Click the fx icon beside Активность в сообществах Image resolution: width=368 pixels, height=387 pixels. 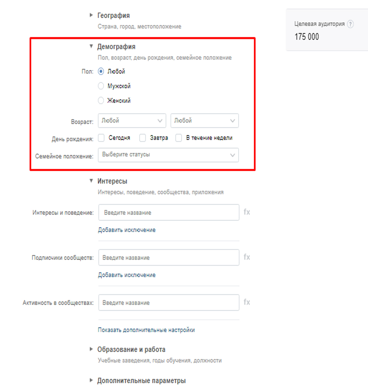pyautogui.click(x=247, y=302)
